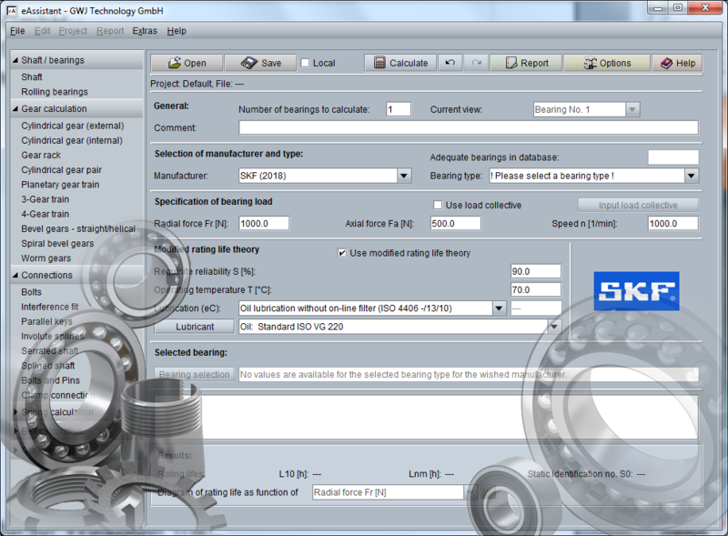Open the Extras menu
Image resolution: width=728 pixels, height=536 pixels.
(144, 30)
